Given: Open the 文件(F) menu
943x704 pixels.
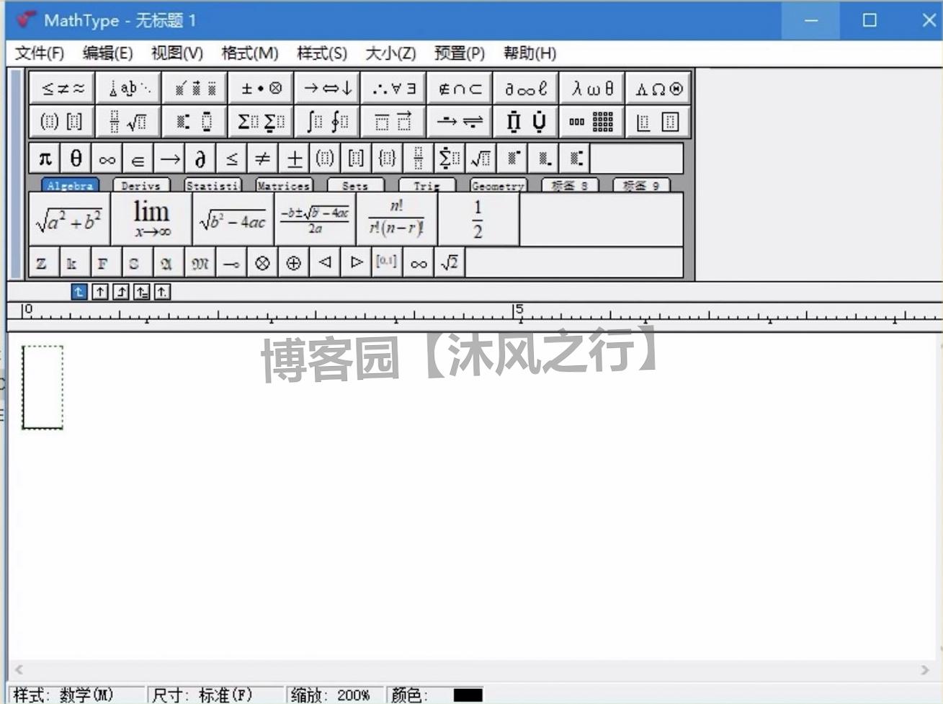Looking at the screenshot, I should 40,53.
